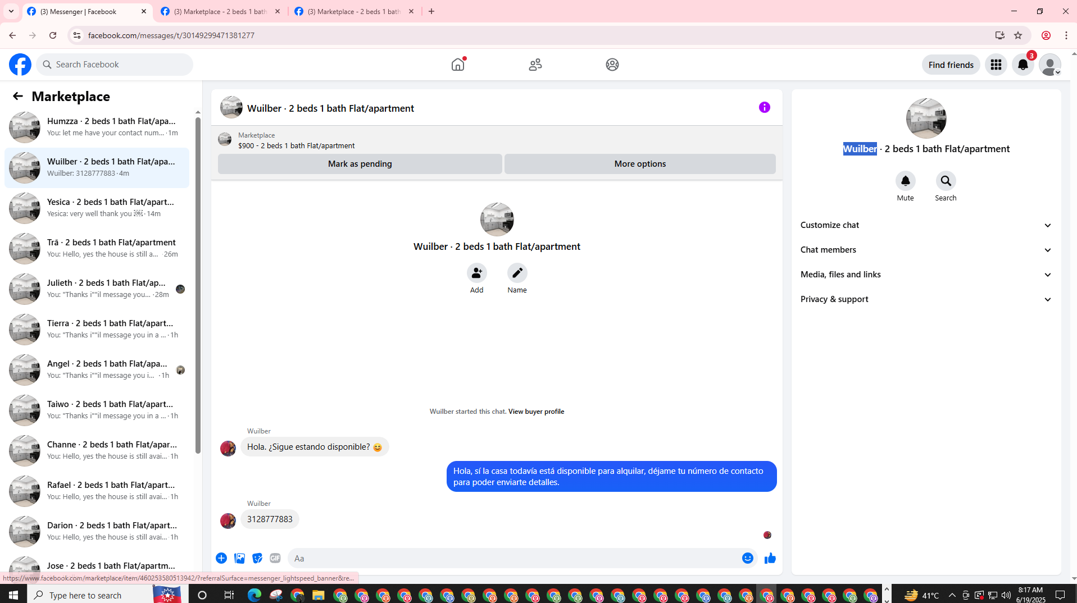1077x603 pixels.
Task: Open the Yesica conversation
Action: point(97,208)
